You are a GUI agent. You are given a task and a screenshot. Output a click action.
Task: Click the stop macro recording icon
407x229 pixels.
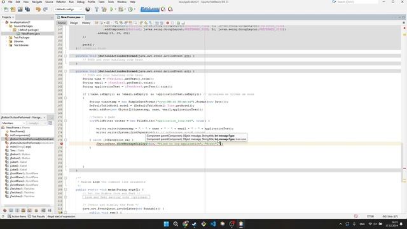(x=172, y=23)
